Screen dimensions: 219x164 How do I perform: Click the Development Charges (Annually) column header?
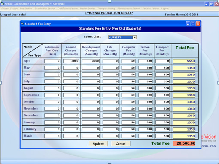(x=91, y=51)
